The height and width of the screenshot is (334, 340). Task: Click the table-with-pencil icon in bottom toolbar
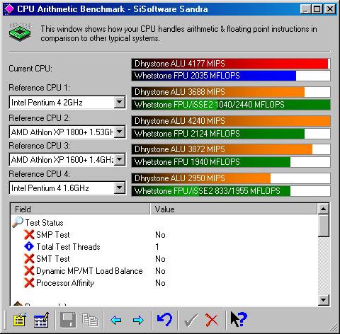41,320
